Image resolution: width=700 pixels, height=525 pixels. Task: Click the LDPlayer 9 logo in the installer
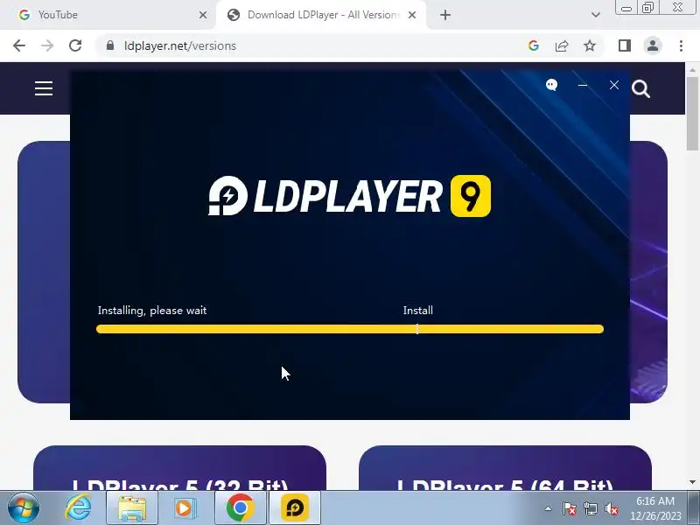click(x=349, y=196)
